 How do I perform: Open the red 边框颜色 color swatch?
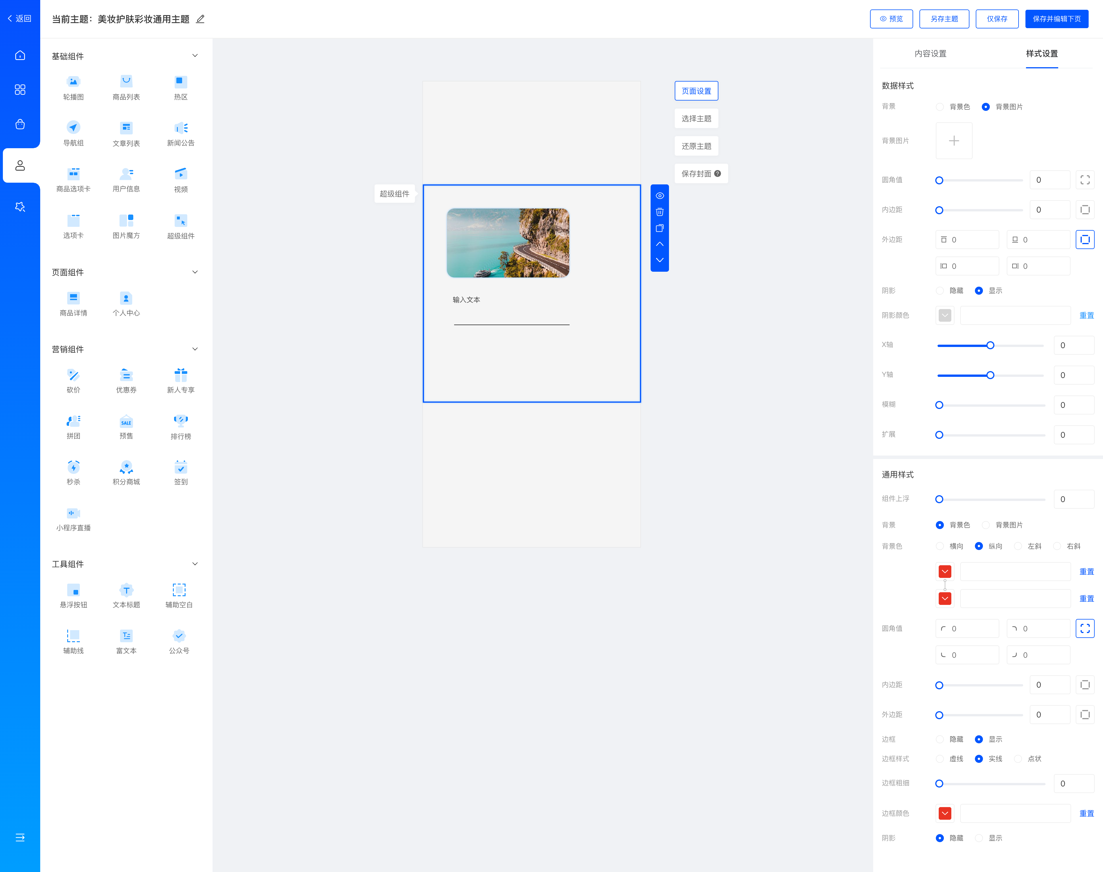pyautogui.click(x=945, y=813)
